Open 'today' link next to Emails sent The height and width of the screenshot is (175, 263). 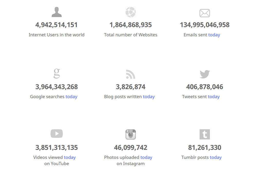[214, 35]
